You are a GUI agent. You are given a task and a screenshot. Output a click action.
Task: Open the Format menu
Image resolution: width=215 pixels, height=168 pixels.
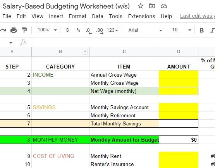[x=77, y=16]
